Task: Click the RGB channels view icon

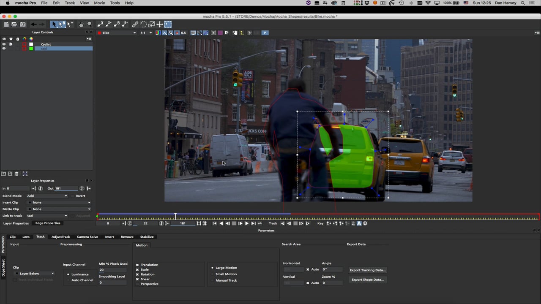Action: 158,33
